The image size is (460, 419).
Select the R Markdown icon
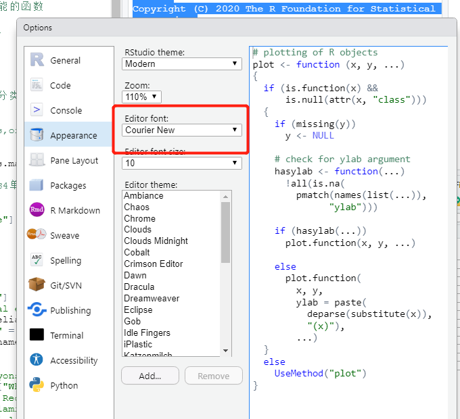[37, 210]
